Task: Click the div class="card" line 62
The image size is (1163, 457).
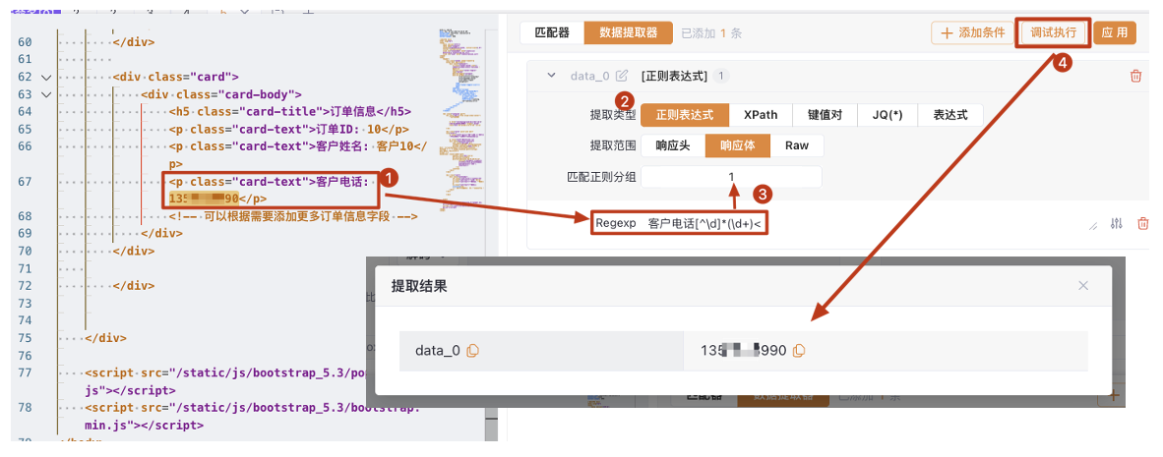Action: tap(176, 77)
